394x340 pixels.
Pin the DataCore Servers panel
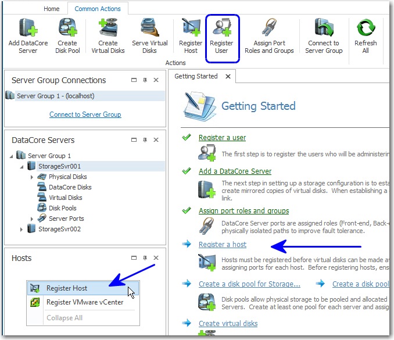click(145, 139)
